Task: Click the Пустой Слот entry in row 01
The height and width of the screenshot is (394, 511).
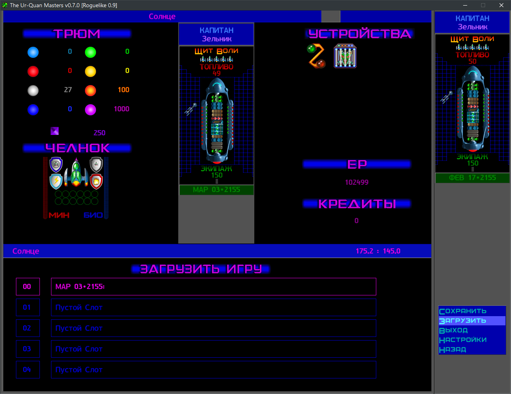Action: 214,307
